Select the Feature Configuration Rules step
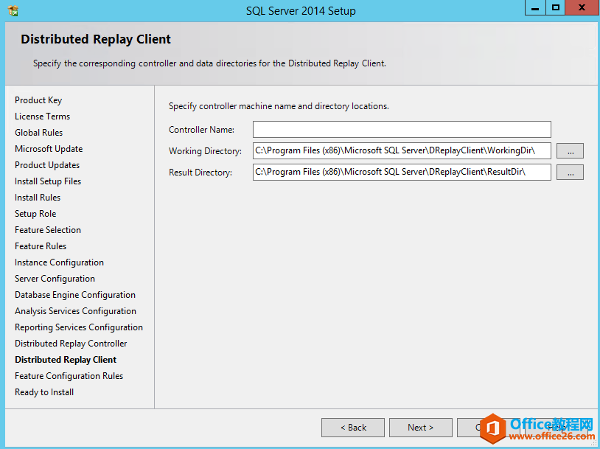Image resolution: width=600 pixels, height=449 pixels. [x=69, y=376]
